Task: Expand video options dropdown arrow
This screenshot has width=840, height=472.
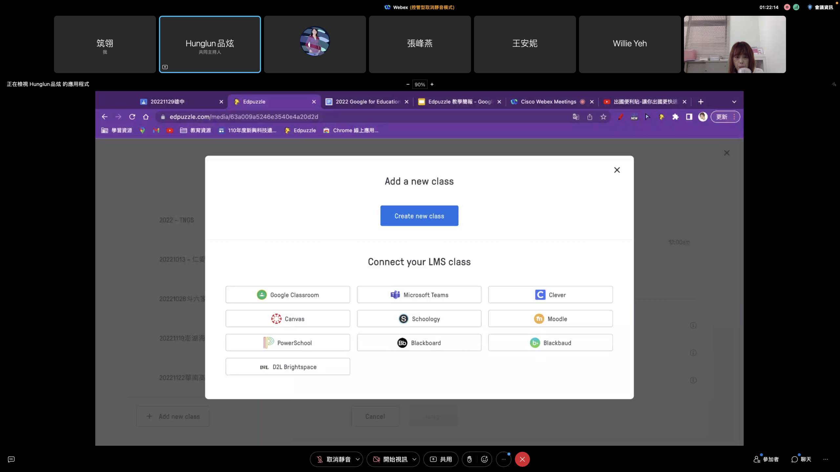Action: pyautogui.click(x=414, y=459)
